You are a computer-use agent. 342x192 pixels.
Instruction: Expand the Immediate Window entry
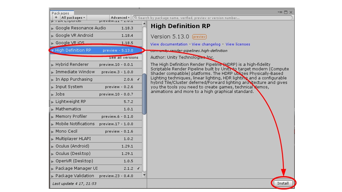[x=52, y=72]
